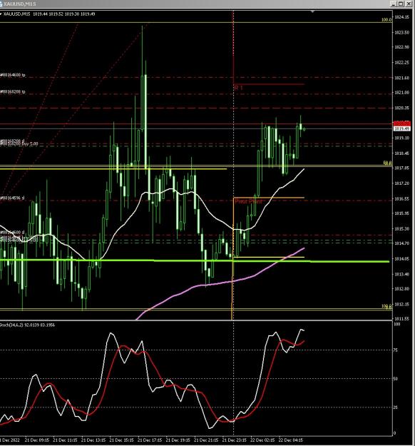Maximize the XAUUSD,M15 chart window
Image resolution: width=415 pixels, height=446 pixels.
[401, 4]
